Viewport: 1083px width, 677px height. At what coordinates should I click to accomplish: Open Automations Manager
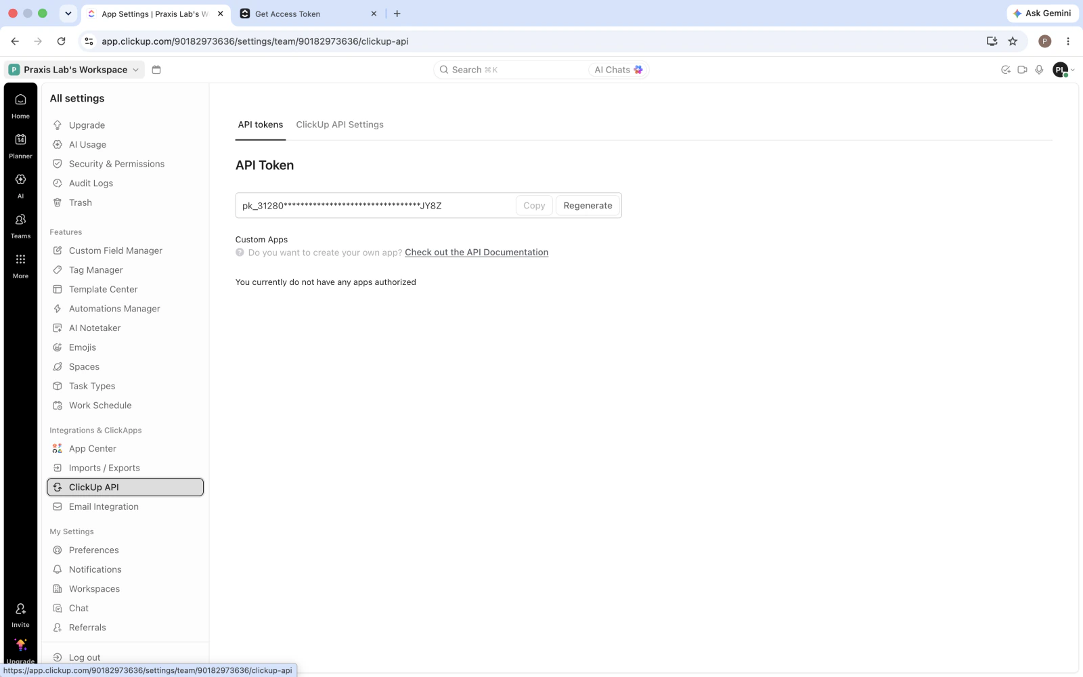pos(125,309)
